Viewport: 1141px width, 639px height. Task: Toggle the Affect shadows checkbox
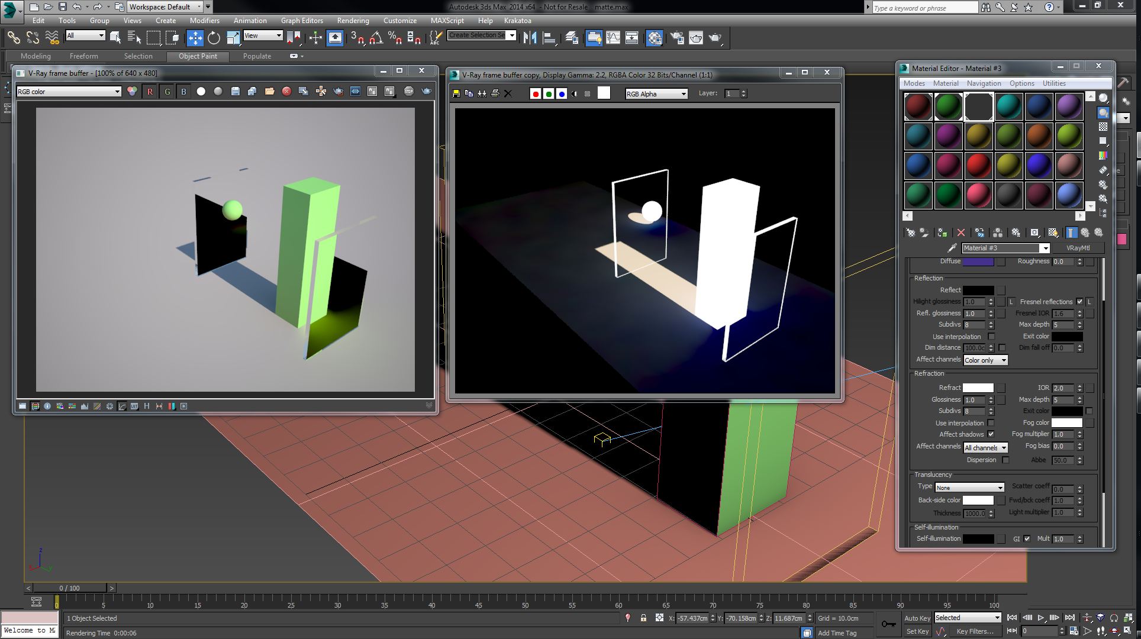coord(991,434)
